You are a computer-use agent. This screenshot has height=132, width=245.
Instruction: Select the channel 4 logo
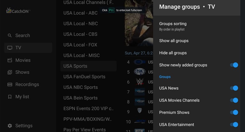[x=139, y=62]
